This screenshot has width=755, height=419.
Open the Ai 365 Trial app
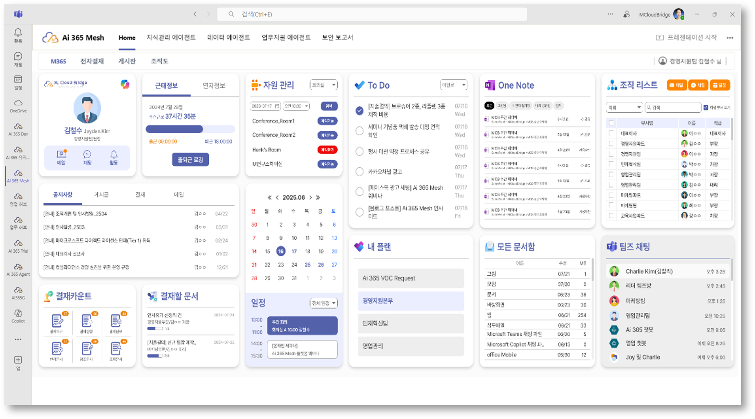(18, 246)
